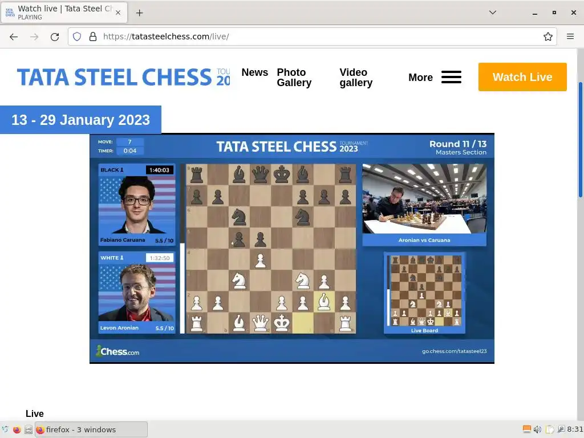Viewport: 584px width, 438px height.
Task: Click the Live Board thumbnail
Action: click(x=424, y=294)
